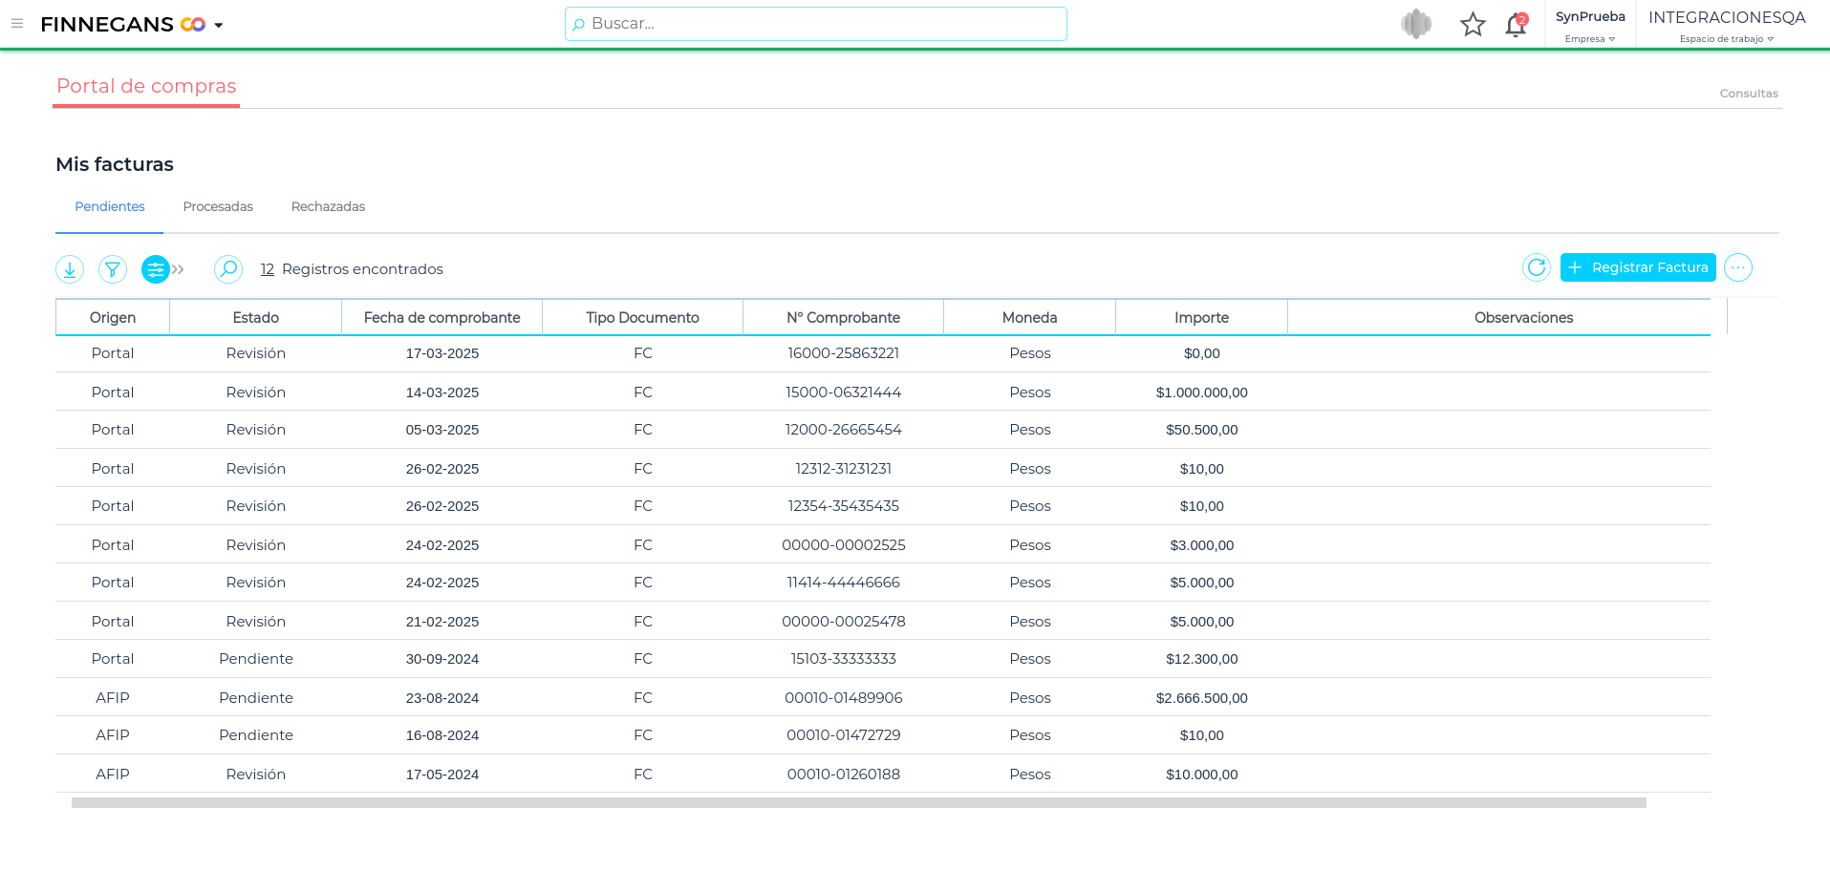Open the Consultas link
Image resolution: width=1830 pixels, height=870 pixels.
(1748, 94)
